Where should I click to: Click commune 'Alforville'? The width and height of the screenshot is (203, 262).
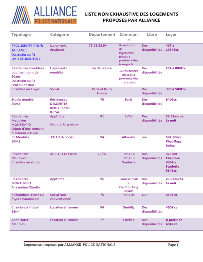[x=128, y=137]
